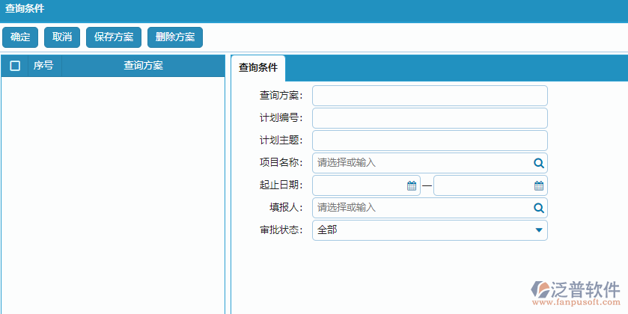Click the 填报人 search magnifier icon
This screenshot has height=314, width=628.
click(x=538, y=208)
